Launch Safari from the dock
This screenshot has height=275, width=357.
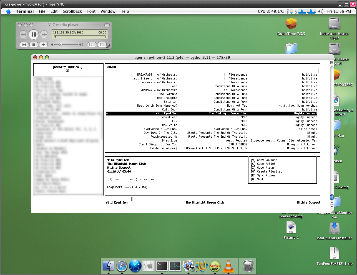pos(122,266)
